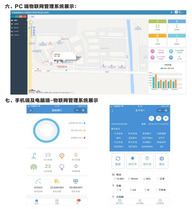
Task: Collapse the dark sidebar with bottom arrow
Action: pyautogui.click(x=19, y=38)
